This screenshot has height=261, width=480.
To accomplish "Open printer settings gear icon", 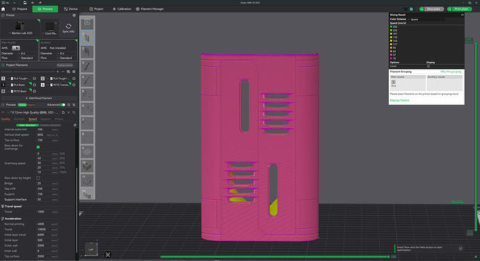I will (74, 15).
